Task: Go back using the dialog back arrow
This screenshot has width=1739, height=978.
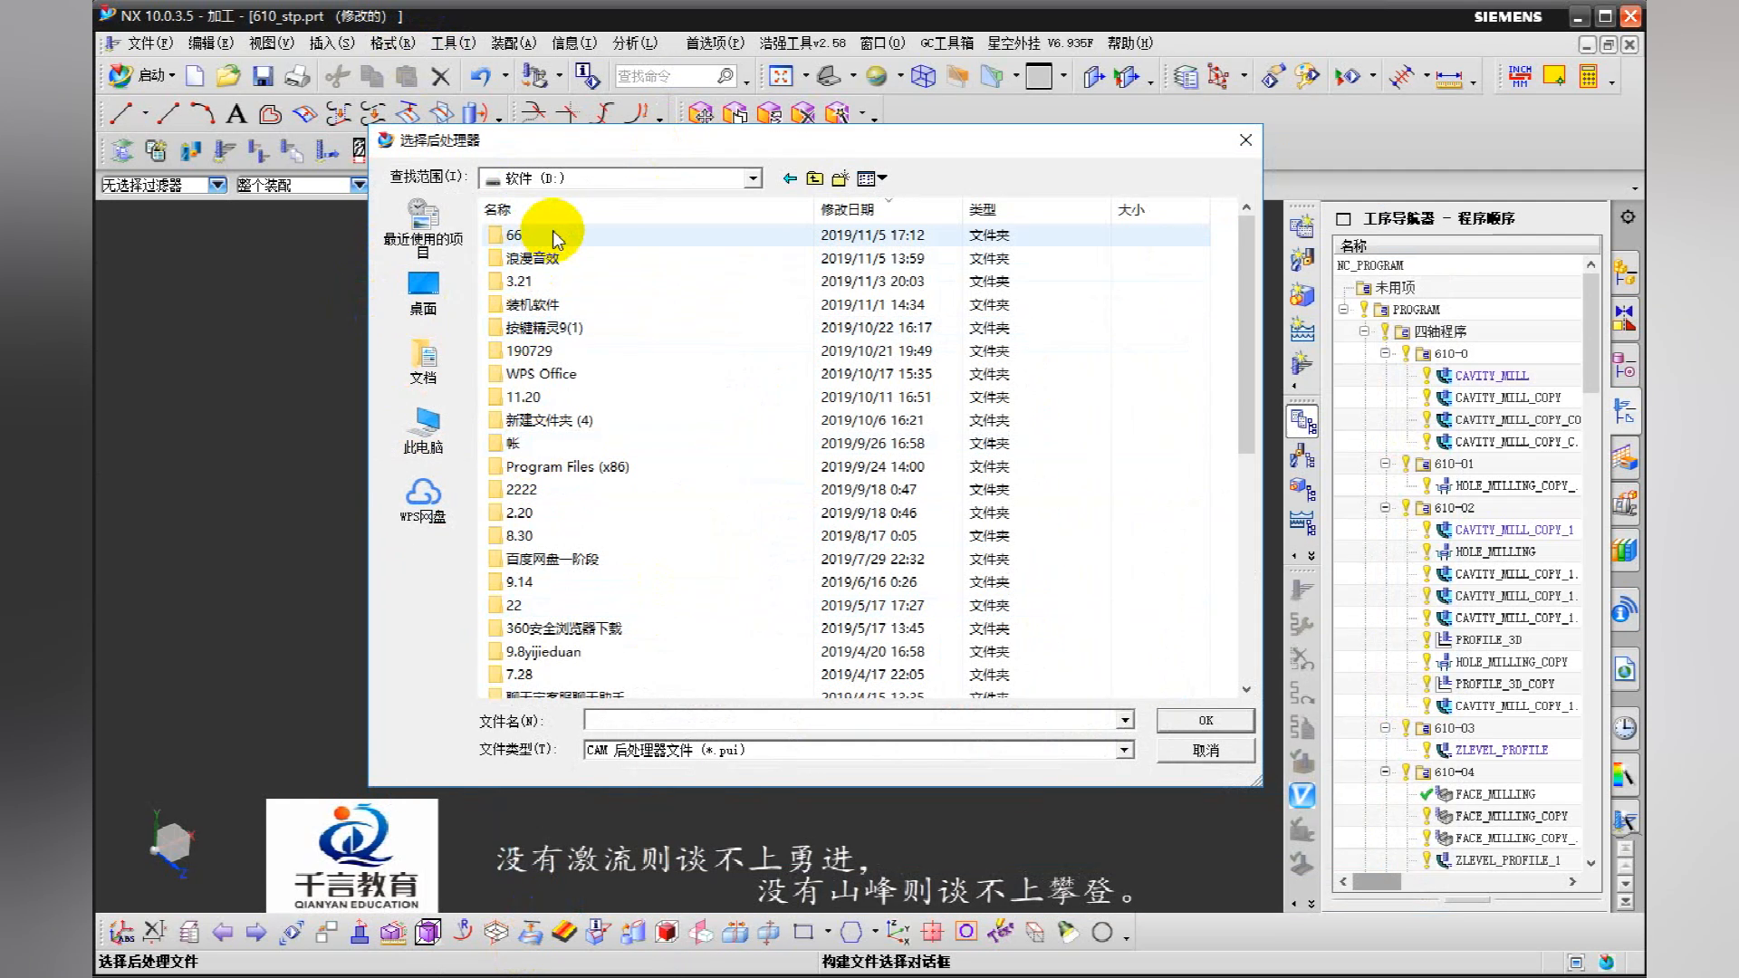Action: (790, 178)
